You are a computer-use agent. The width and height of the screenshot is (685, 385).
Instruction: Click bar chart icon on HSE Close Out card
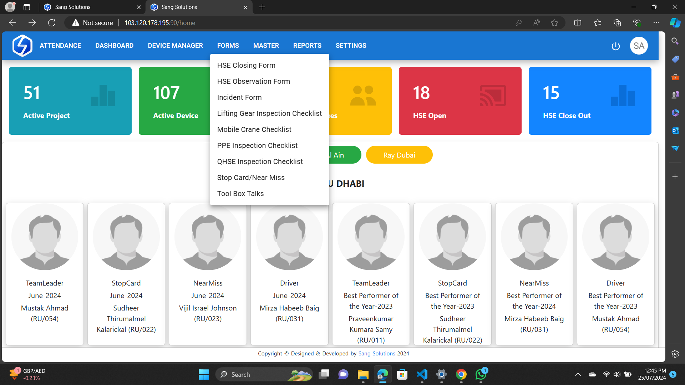pos(623,96)
